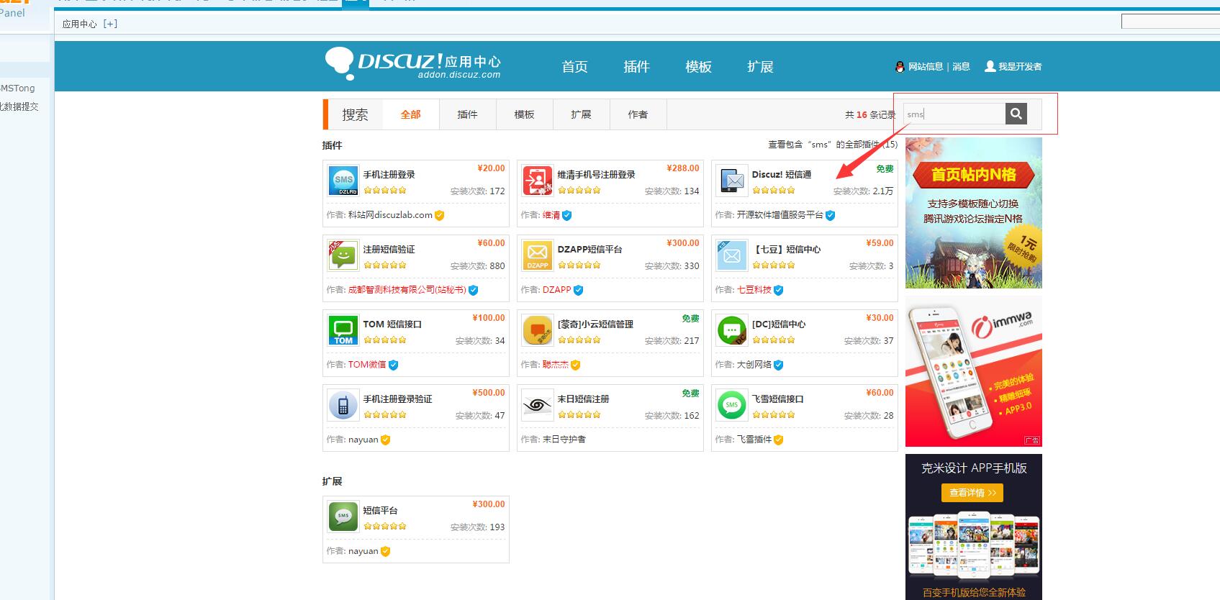Open 模板 in the top navigation
The height and width of the screenshot is (600, 1220).
coord(698,67)
